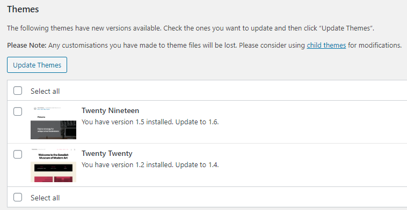Click the Update Themes button
This screenshot has width=407, height=210.
point(37,65)
